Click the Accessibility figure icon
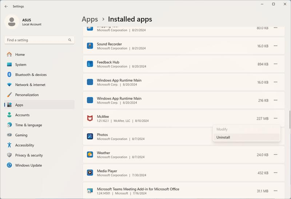Image resolution: width=291 pixels, height=199 pixels. 9,145
